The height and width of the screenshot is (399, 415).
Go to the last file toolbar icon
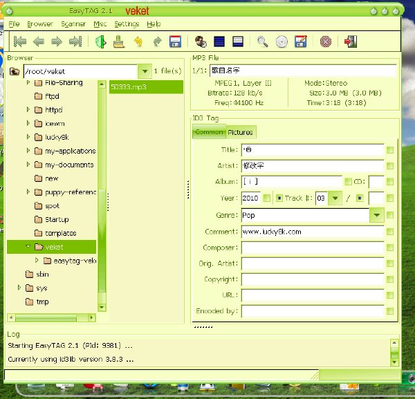tap(75, 41)
